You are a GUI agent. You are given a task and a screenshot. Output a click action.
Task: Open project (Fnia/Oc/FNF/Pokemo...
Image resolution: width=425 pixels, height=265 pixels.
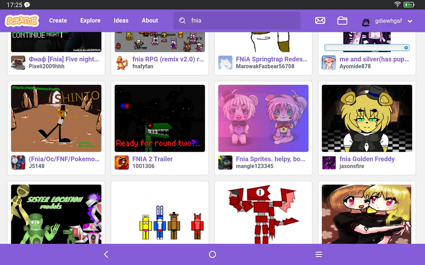tap(64, 159)
